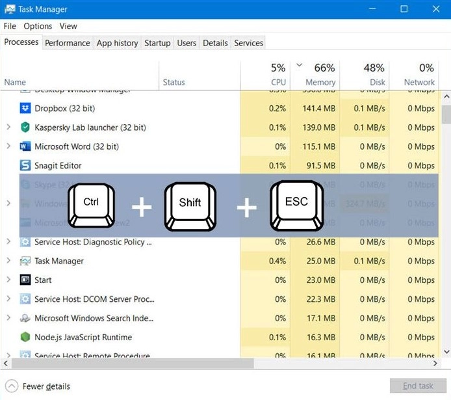Click the End task button
The width and height of the screenshot is (451, 400).
418,386
